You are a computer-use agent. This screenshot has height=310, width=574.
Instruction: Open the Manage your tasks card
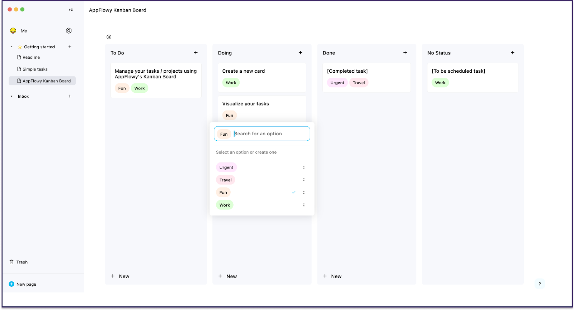click(x=156, y=80)
